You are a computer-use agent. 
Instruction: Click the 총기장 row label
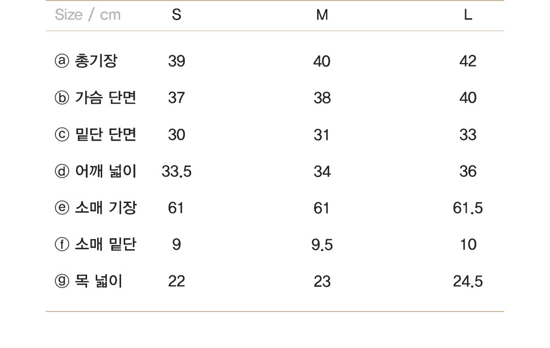pyautogui.click(x=96, y=61)
